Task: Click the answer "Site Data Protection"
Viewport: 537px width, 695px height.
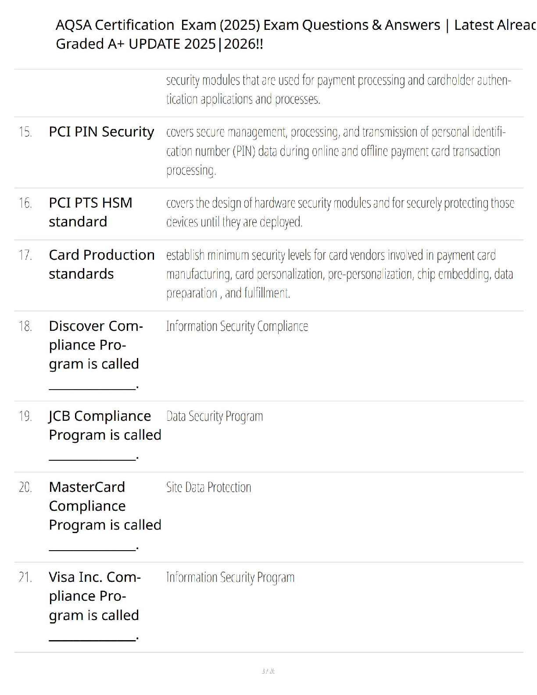Action: tap(208, 487)
